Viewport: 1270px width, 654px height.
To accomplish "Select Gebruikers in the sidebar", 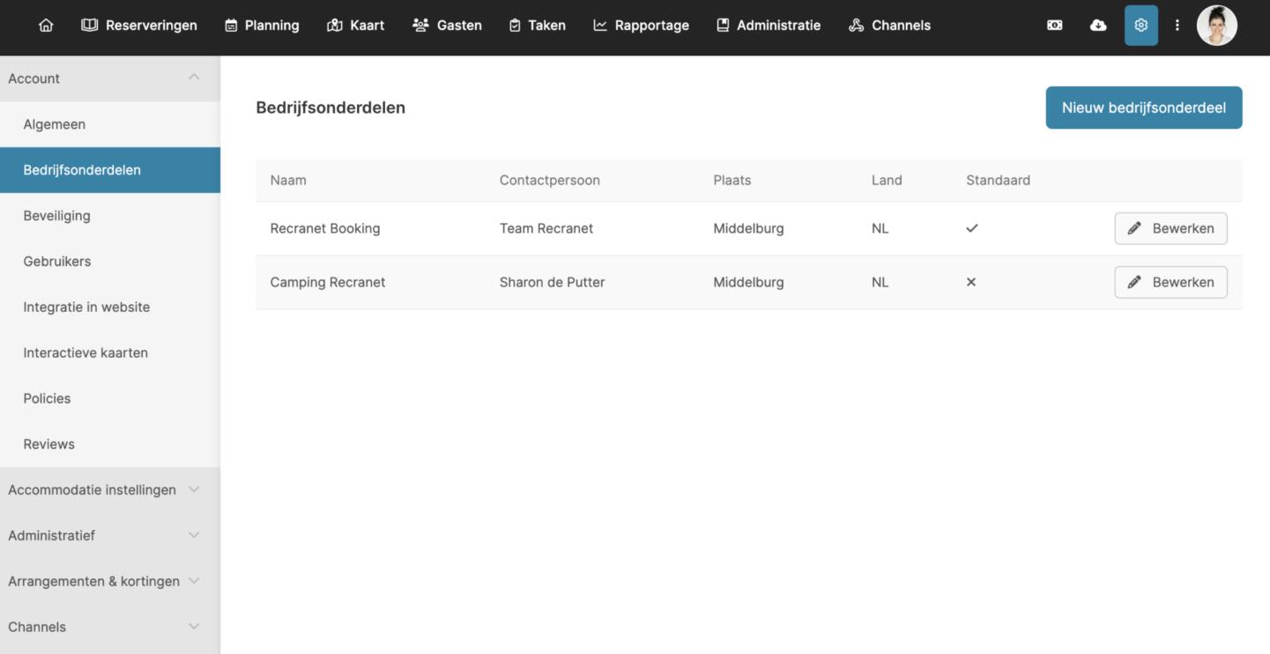I will [57, 261].
